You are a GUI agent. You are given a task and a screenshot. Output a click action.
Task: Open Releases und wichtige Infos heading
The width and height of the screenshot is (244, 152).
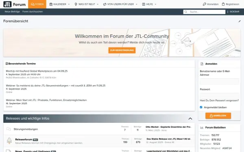pos(28,118)
